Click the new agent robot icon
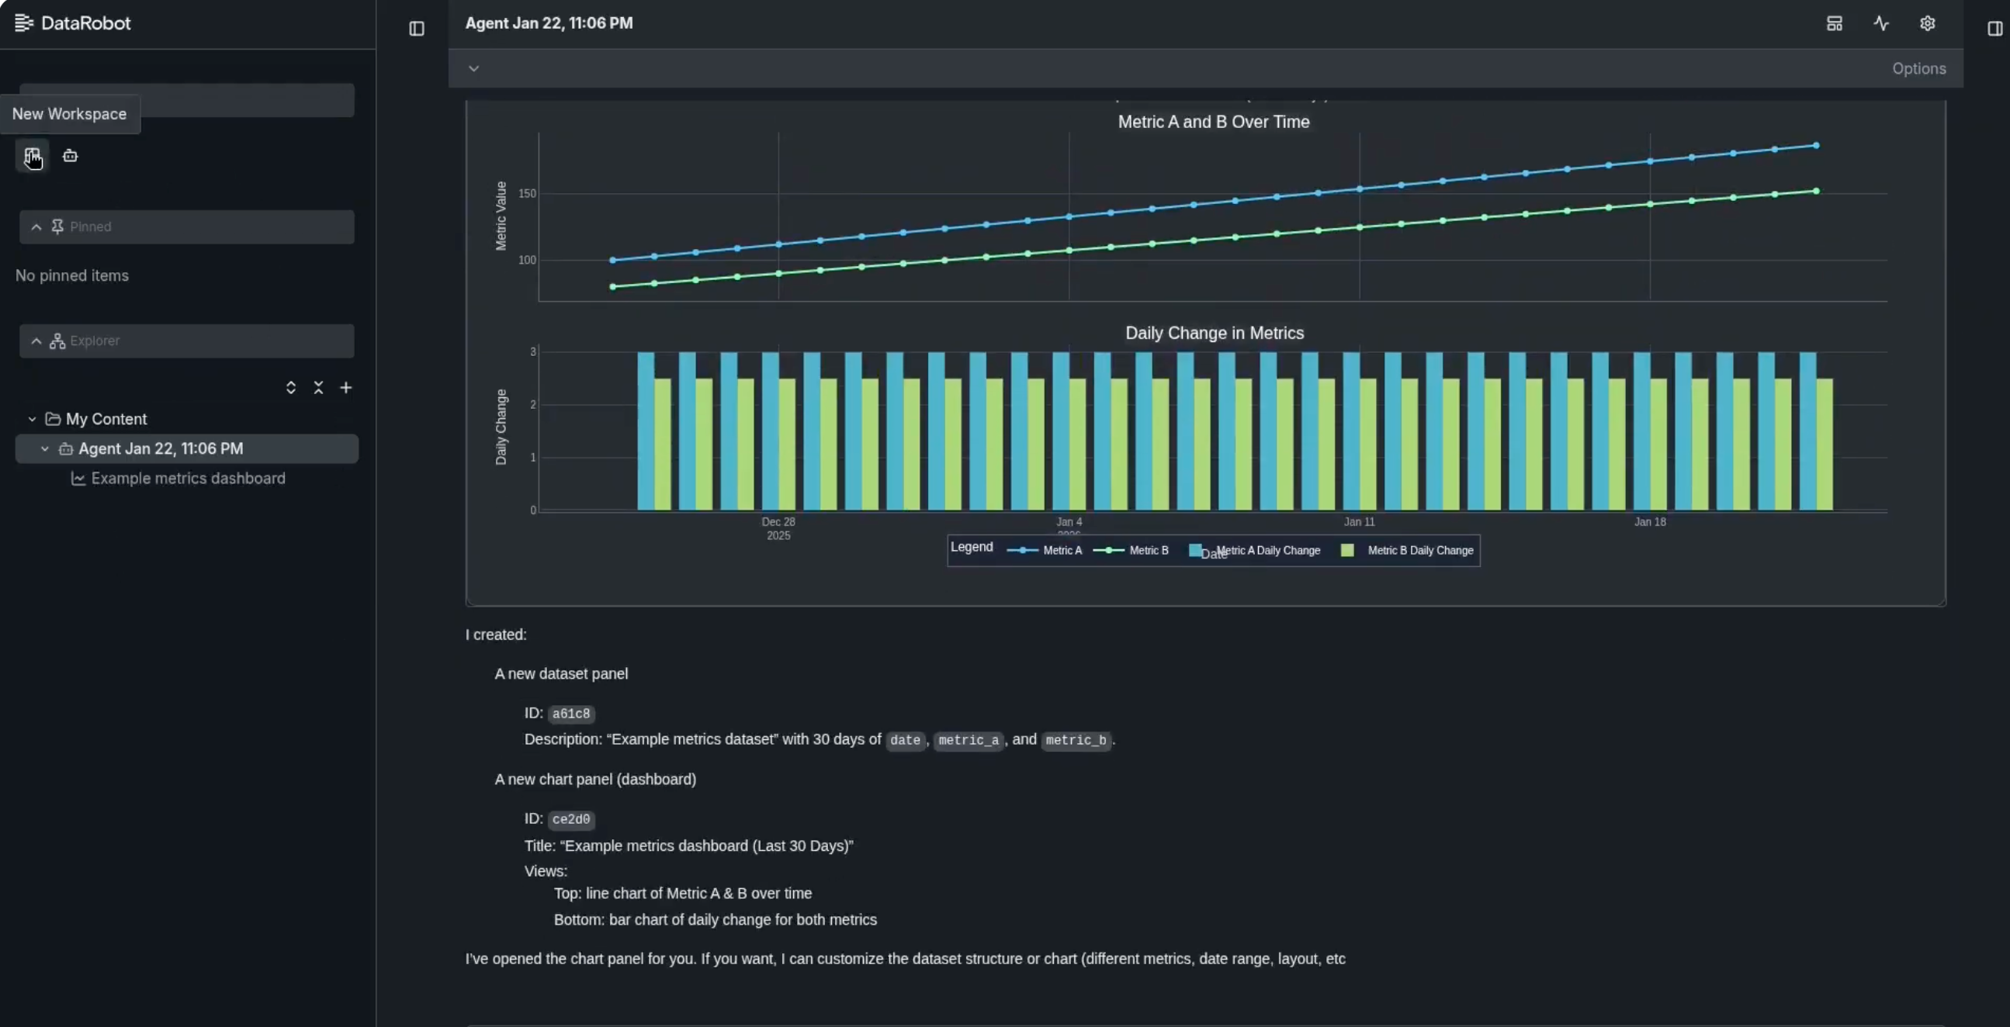 70,156
